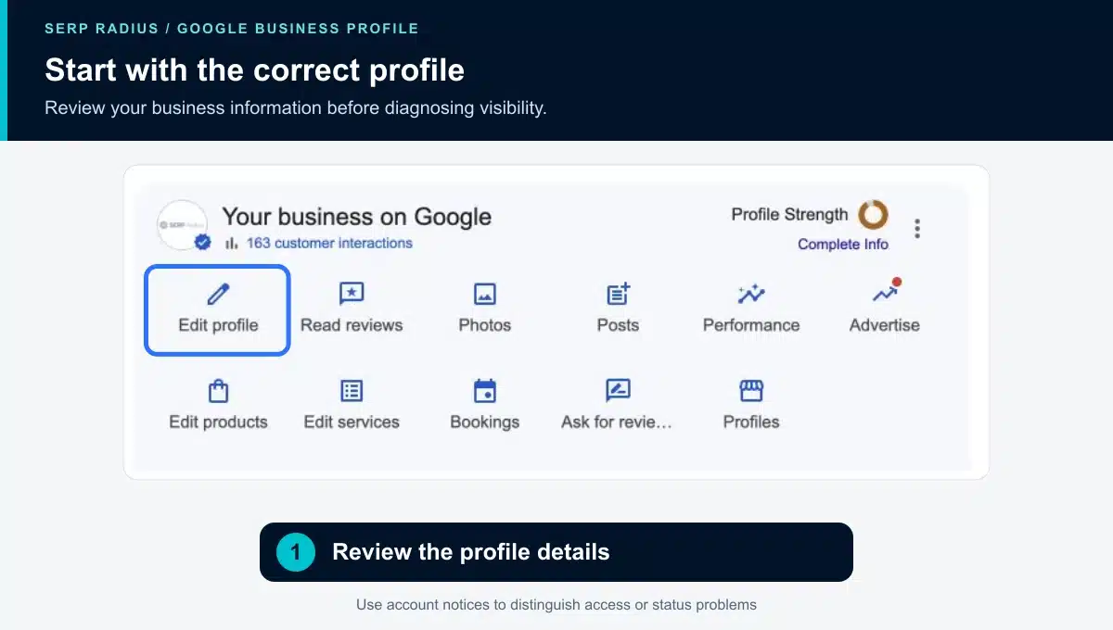Screen dimensions: 1113x630
Task: Open Edit services list icon
Action: point(352,391)
